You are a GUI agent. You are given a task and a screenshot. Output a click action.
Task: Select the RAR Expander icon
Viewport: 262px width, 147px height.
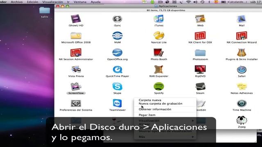pyautogui.click(x=159, y=69)
